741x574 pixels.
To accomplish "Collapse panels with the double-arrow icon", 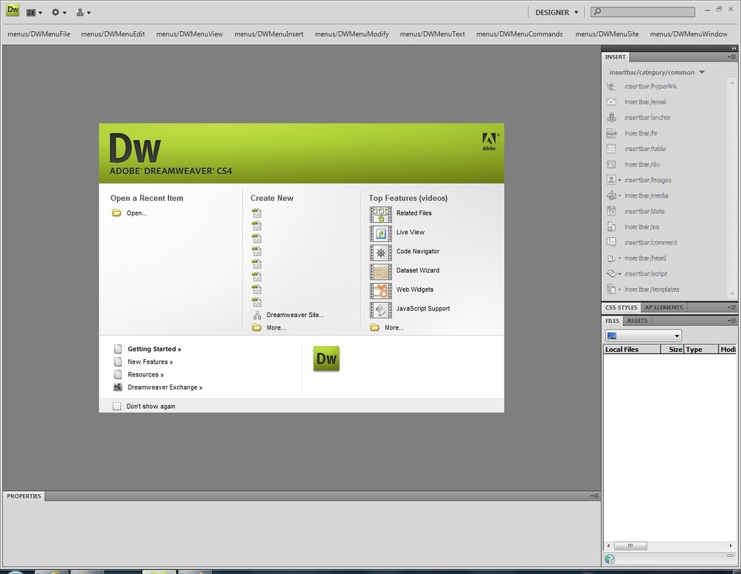I will tap(734, 48).
